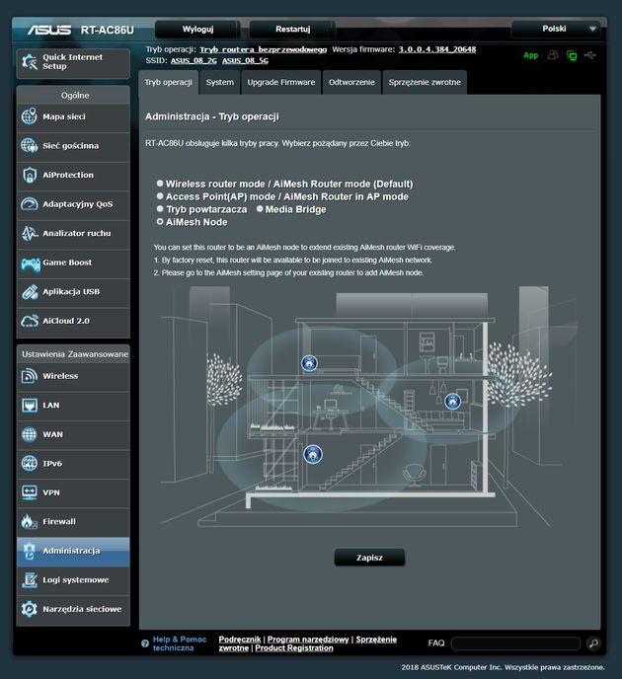Click the Analizator ruchu pulse icon
This screenshot has height=679, width=622.
click(29, 233)
